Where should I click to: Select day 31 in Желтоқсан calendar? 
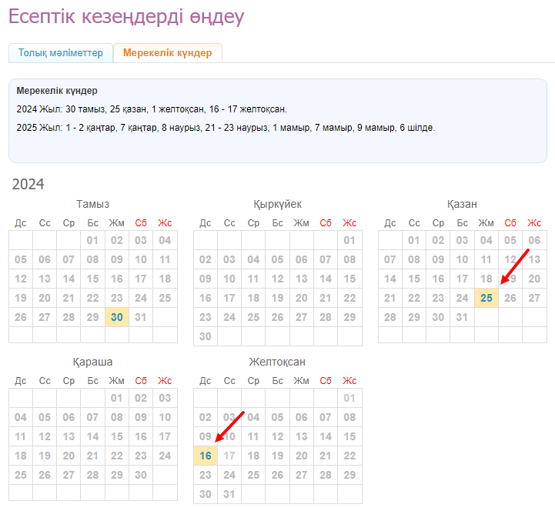pyautogui.click(x=229, y=494)
